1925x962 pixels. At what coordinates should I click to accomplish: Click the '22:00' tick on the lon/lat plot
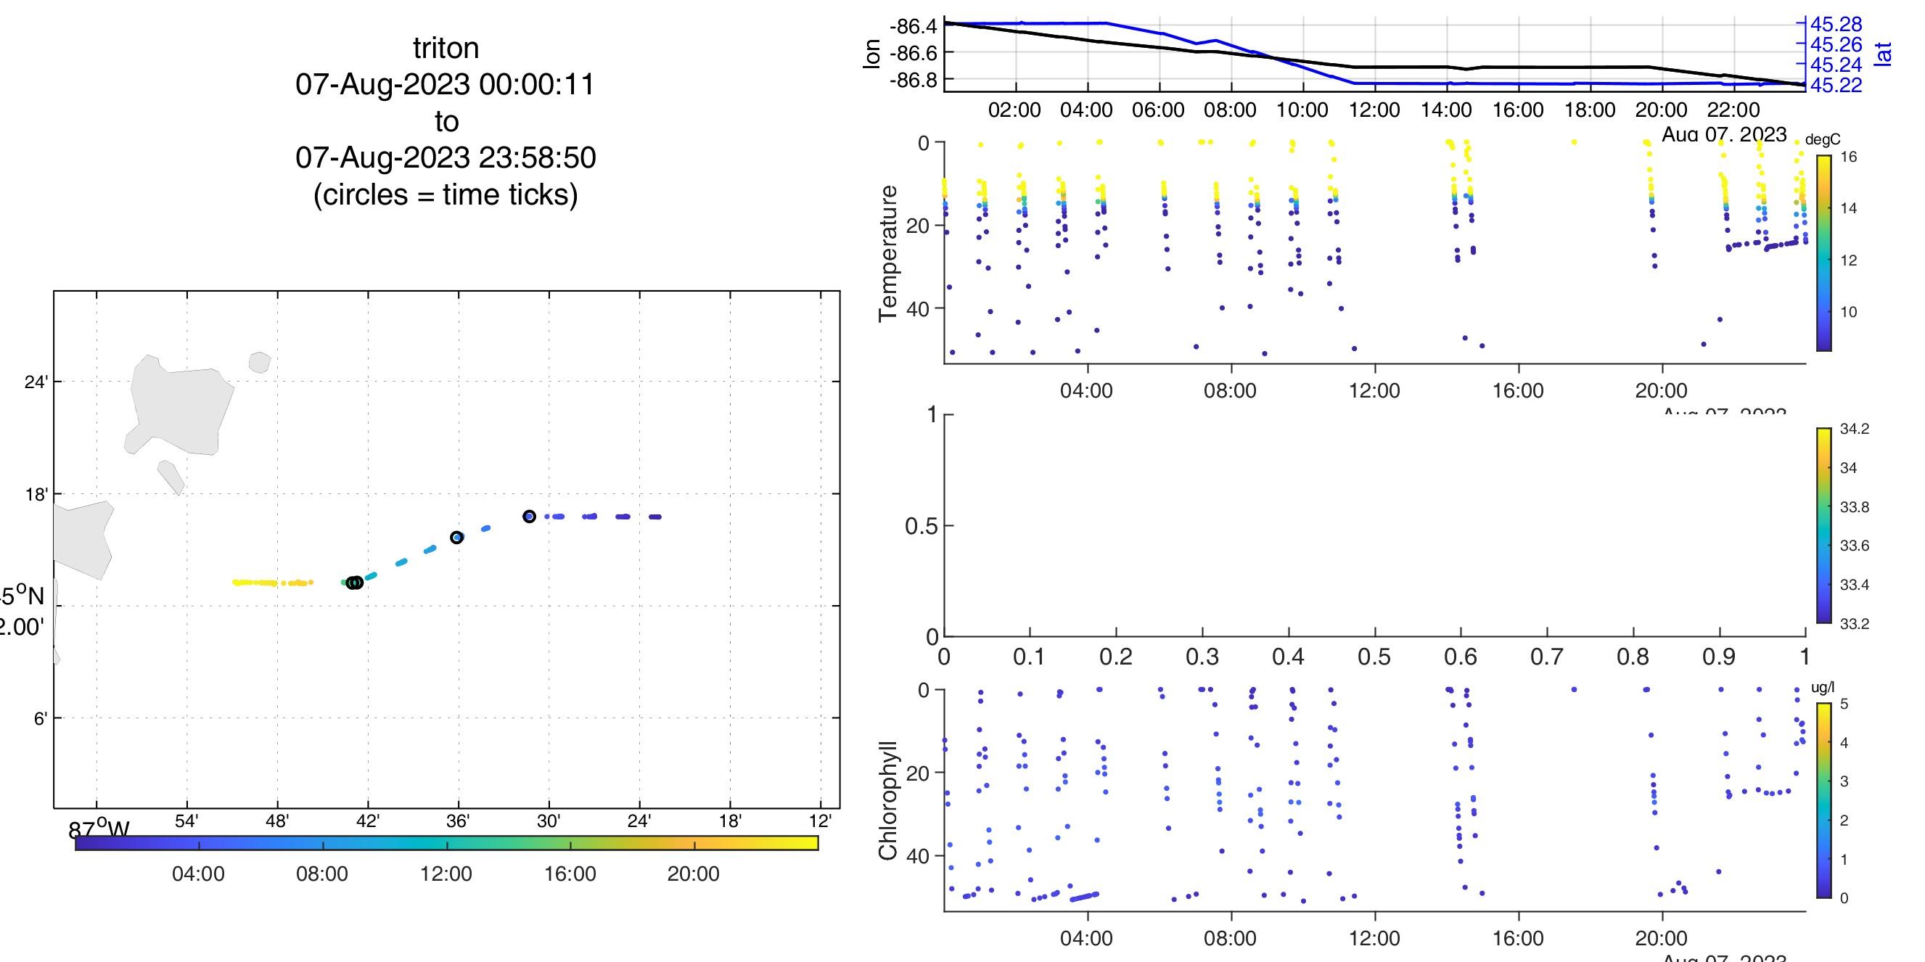(1733, 110)
